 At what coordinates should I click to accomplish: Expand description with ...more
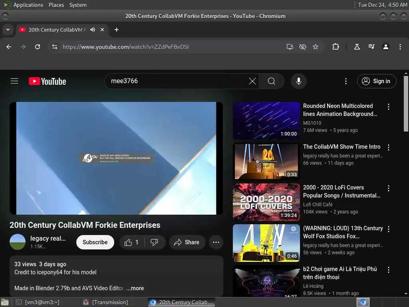(x=135, y=288)
